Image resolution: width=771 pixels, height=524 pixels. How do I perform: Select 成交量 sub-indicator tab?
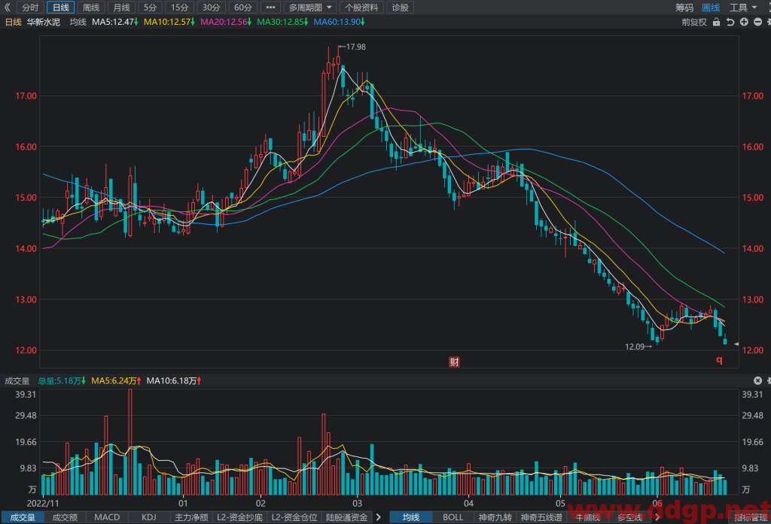coord(23,517)
